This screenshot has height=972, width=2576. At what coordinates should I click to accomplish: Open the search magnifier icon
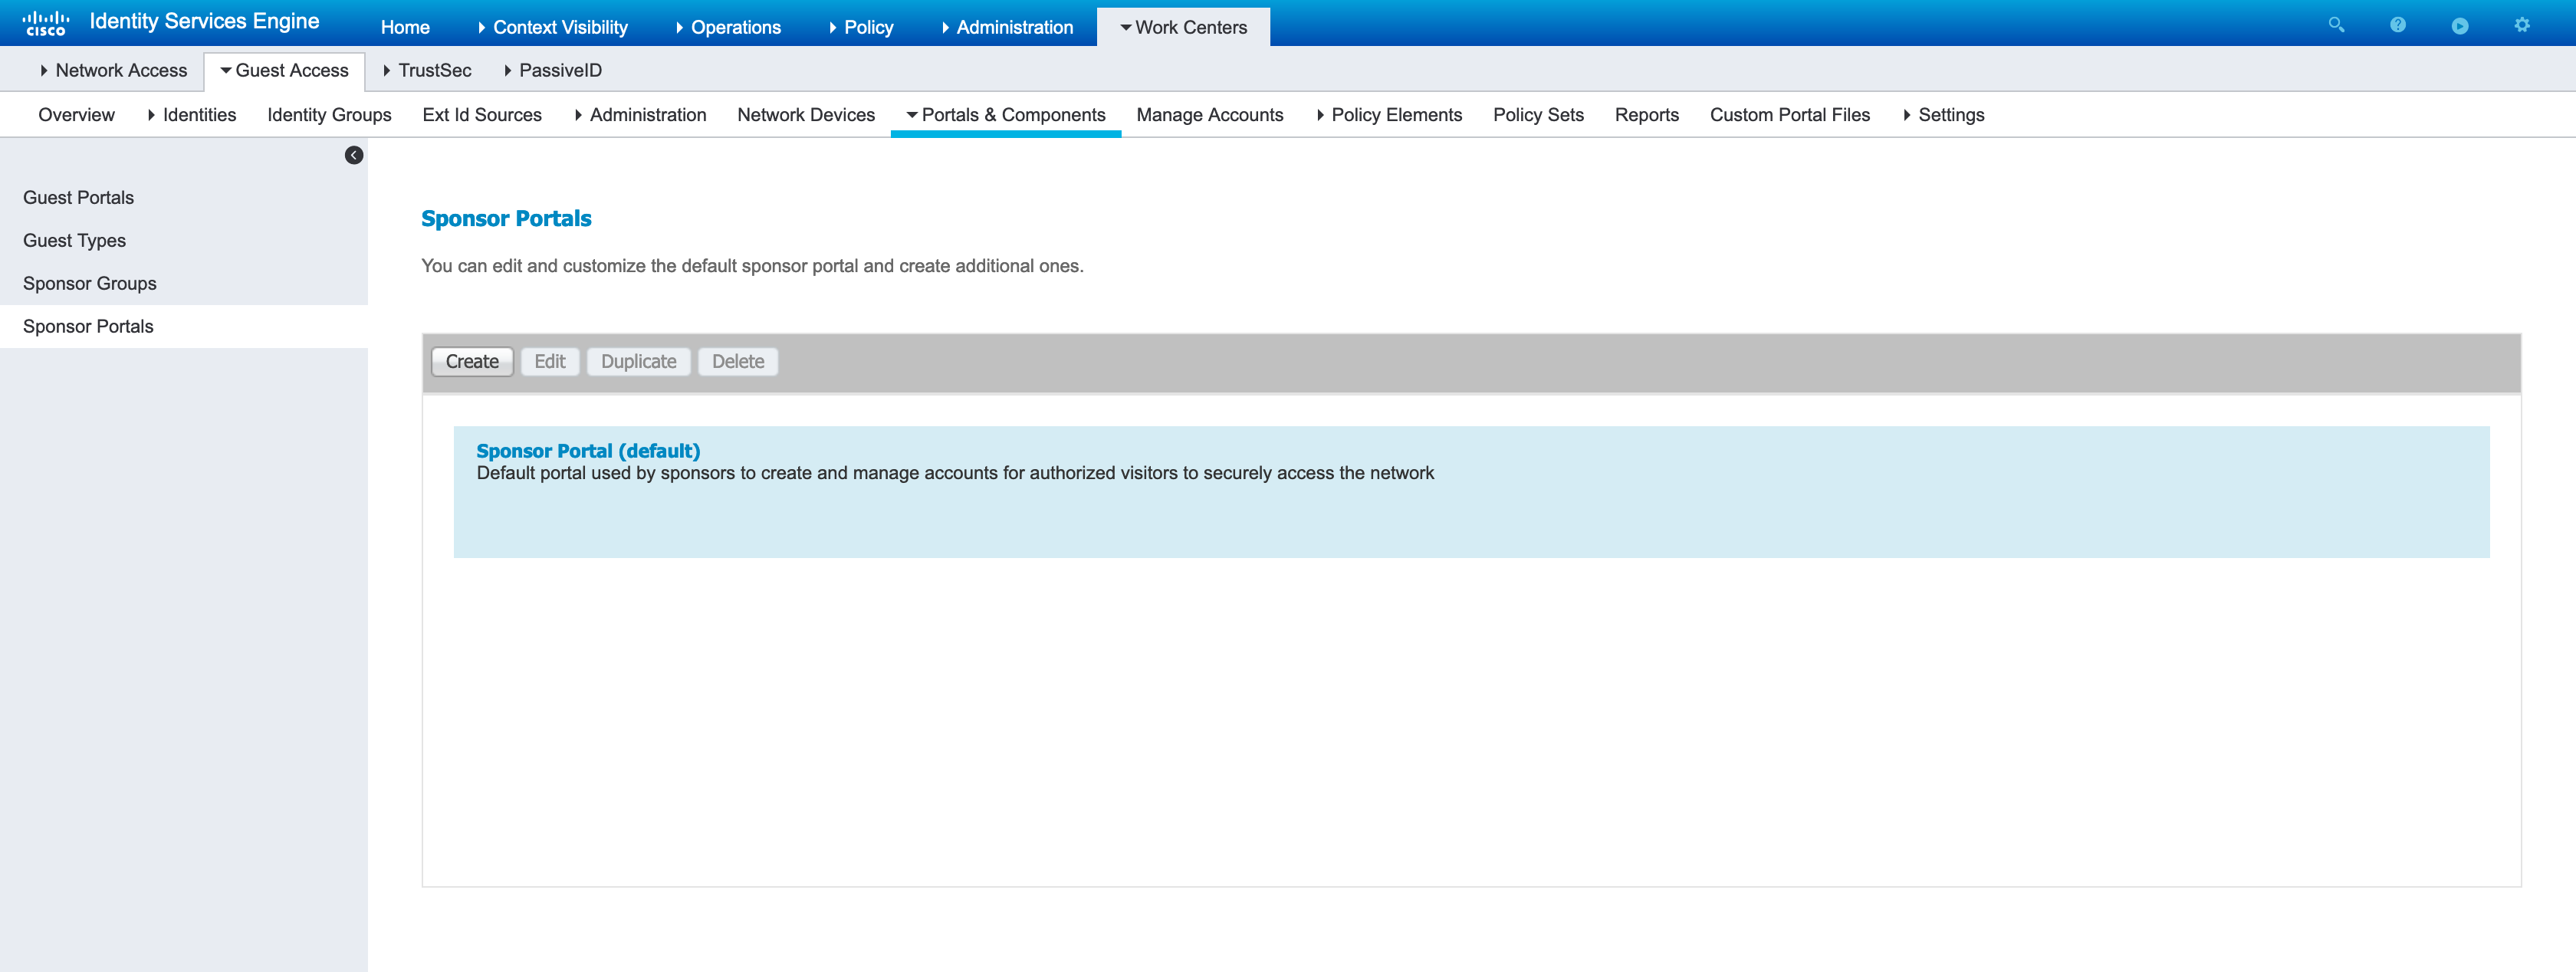point(2336,25)
